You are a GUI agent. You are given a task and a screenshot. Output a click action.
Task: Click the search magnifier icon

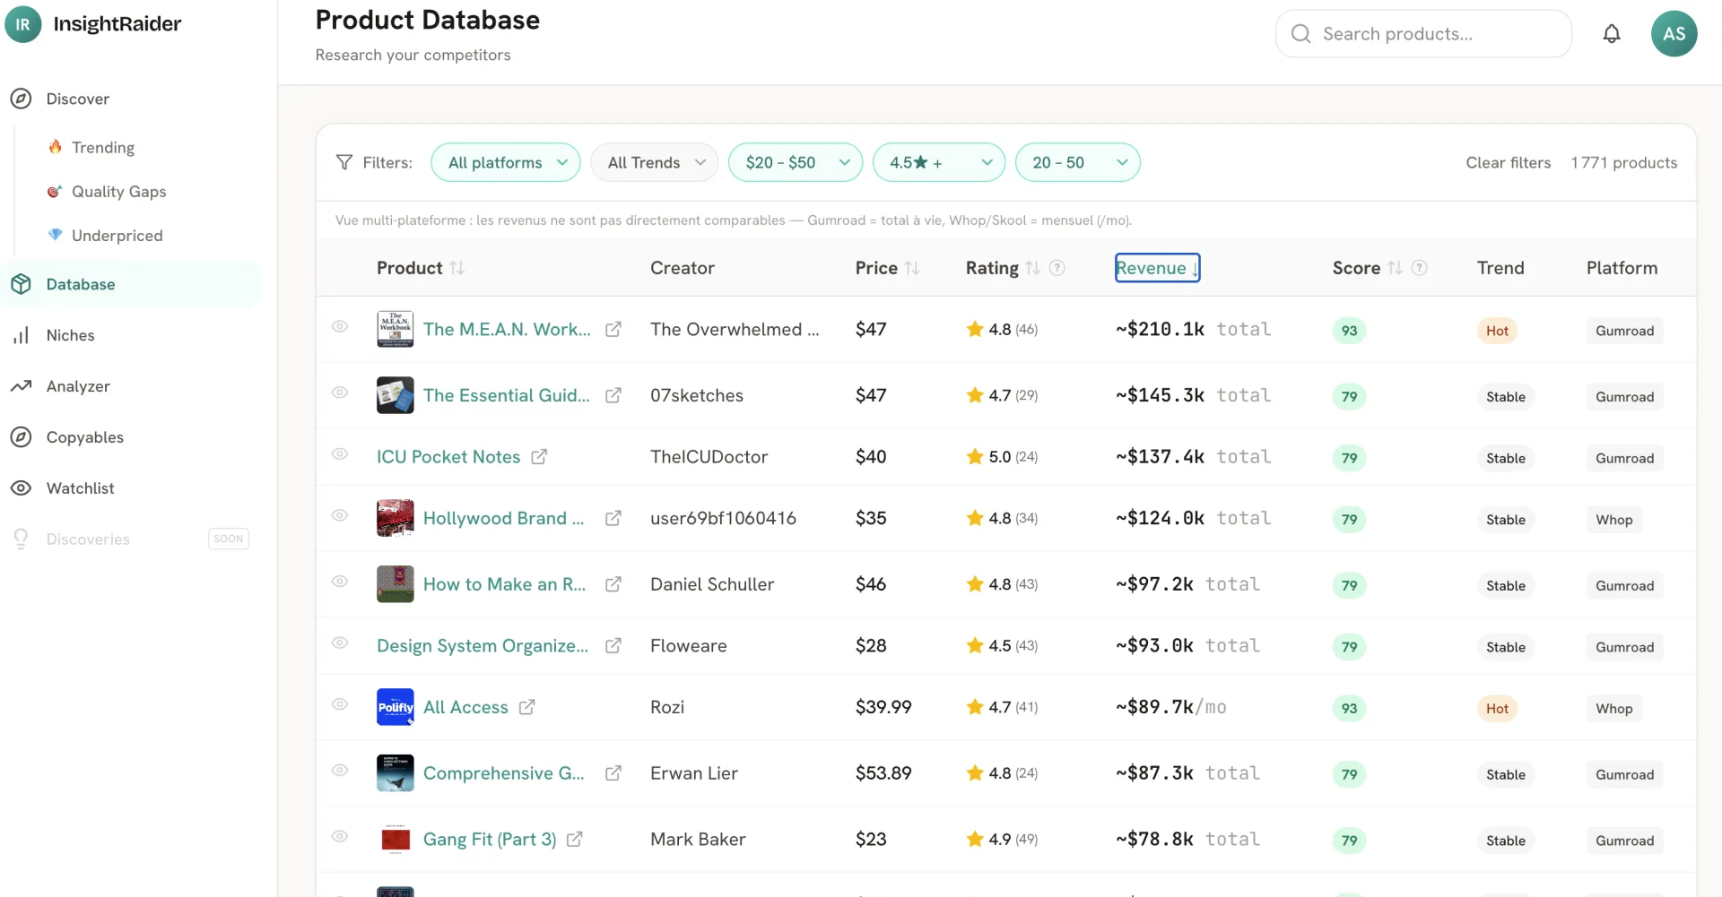1300,34
